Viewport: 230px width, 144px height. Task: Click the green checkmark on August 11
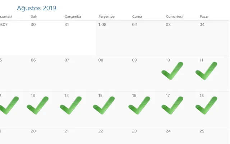206,71
